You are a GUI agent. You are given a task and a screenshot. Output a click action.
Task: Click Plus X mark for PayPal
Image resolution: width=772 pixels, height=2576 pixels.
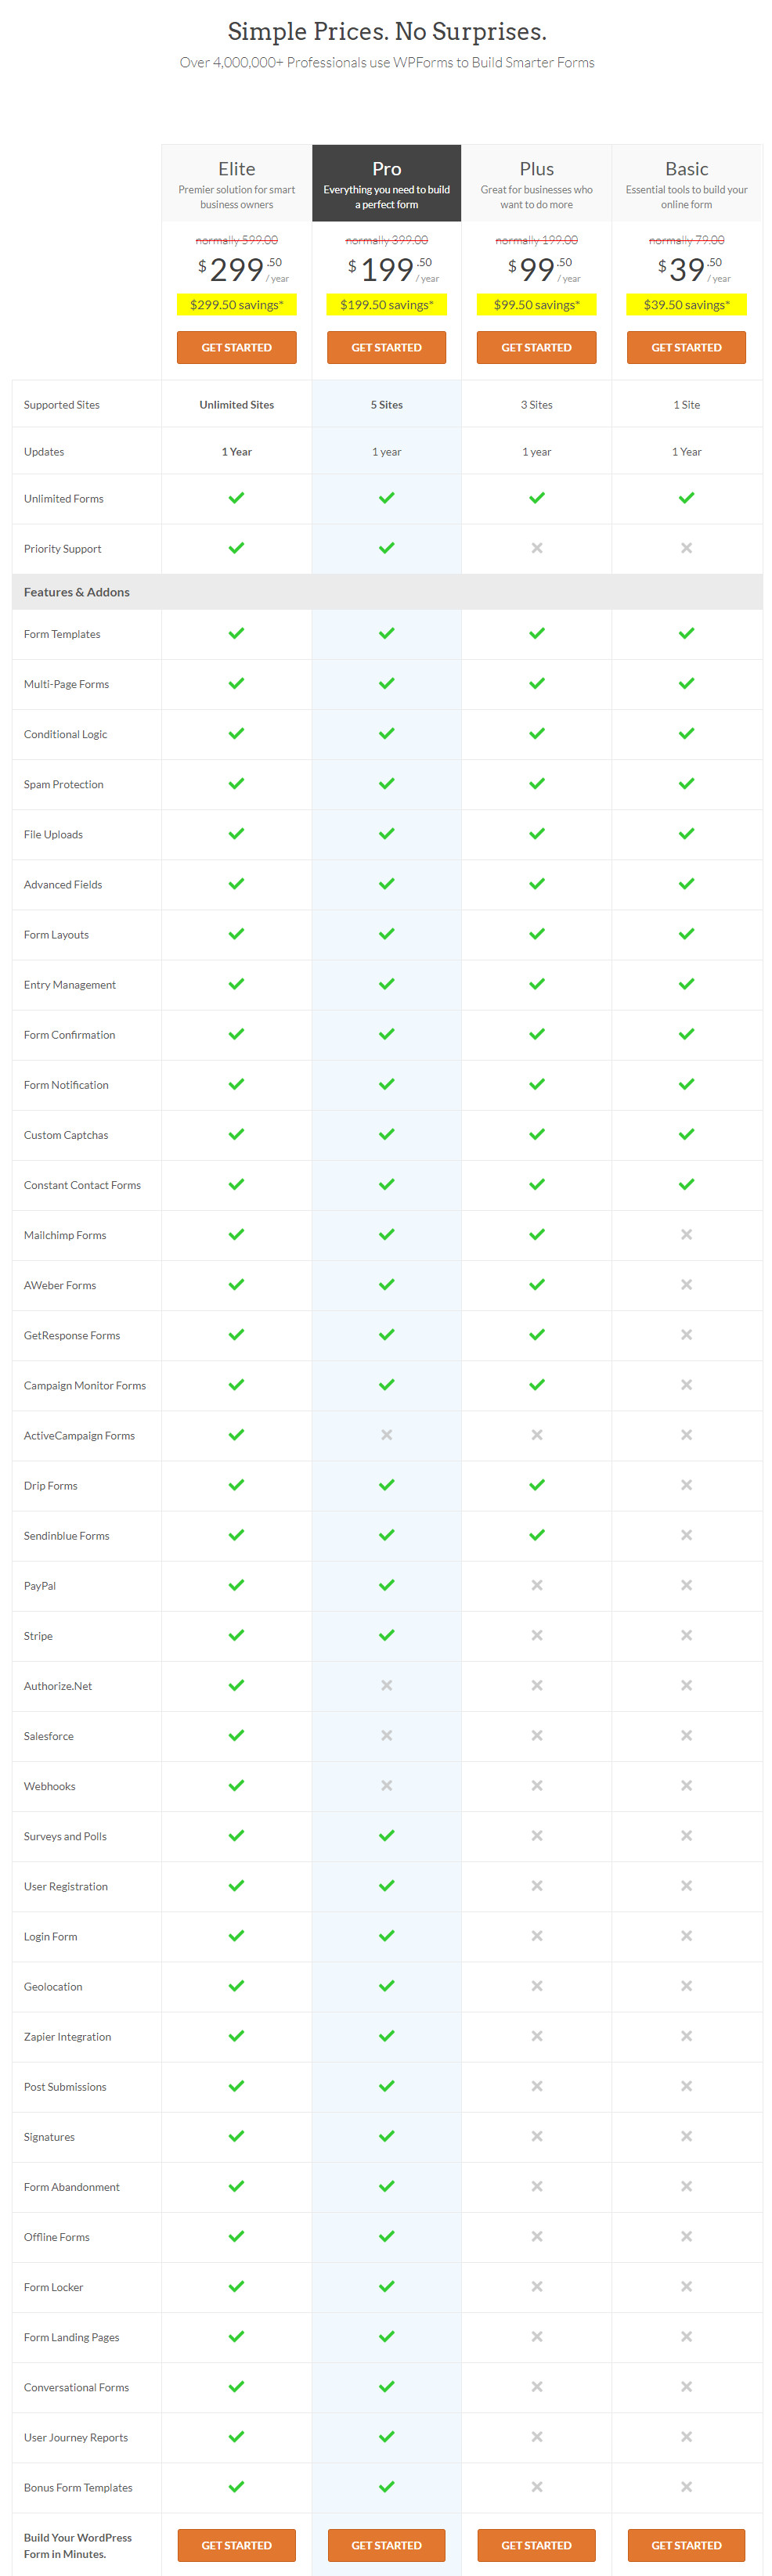[x=537, y=1585]
